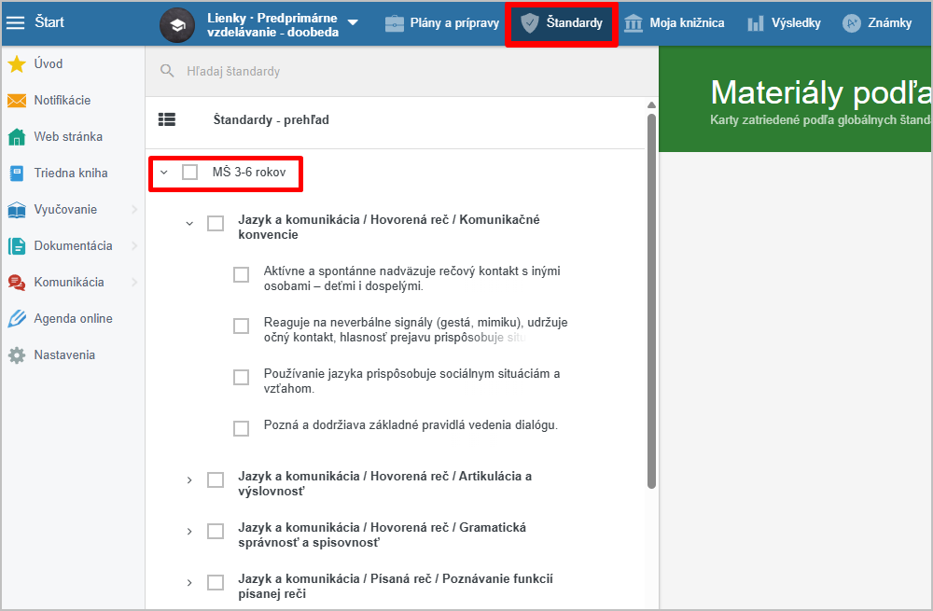
Task: Open Triedna kniha book icon
Action: tap(16, 174)
